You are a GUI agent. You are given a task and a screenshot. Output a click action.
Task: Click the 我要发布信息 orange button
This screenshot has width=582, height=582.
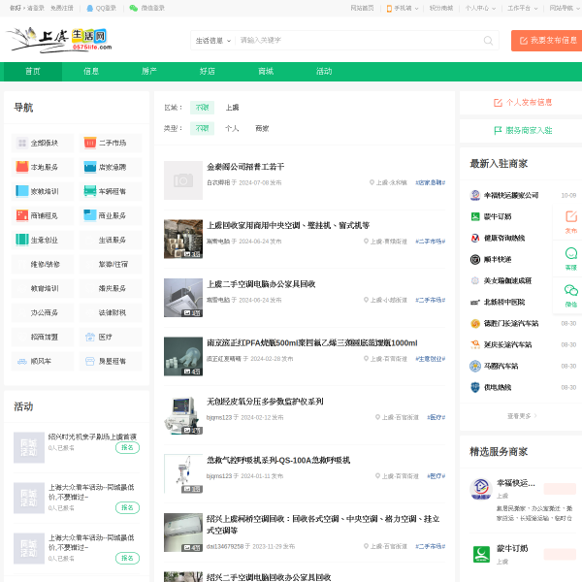pos(546,41)
